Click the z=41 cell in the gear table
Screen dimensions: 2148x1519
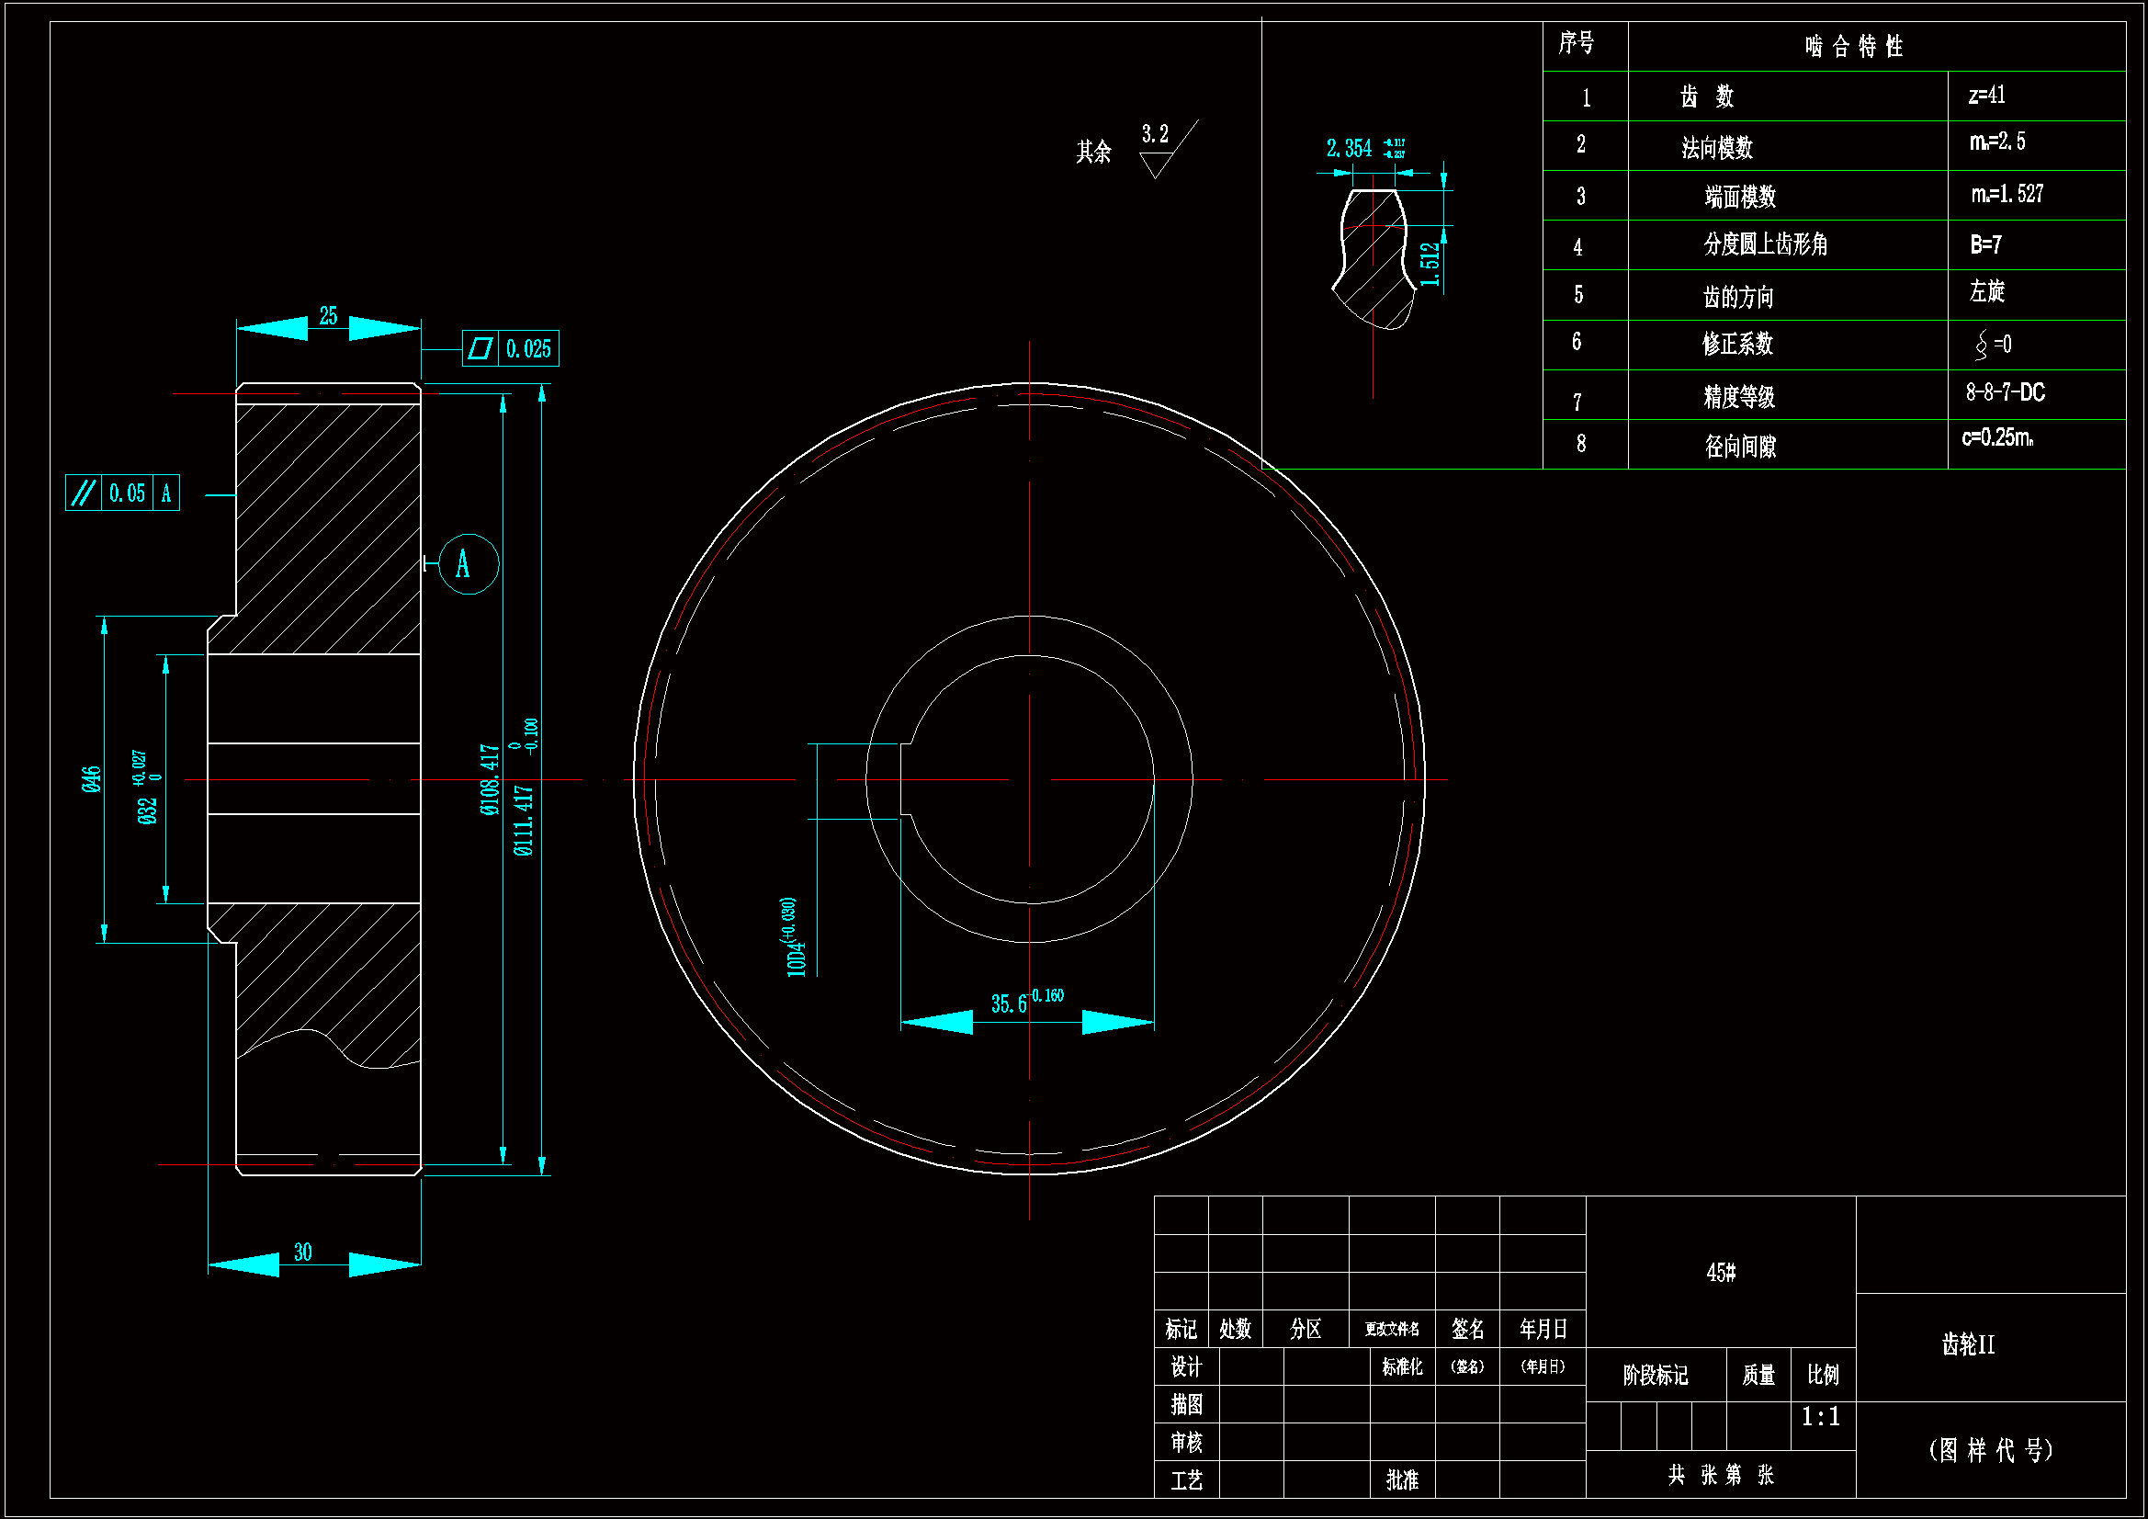pos(1986,96)
